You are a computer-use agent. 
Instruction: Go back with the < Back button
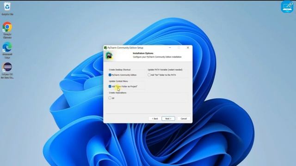point(155,119)
